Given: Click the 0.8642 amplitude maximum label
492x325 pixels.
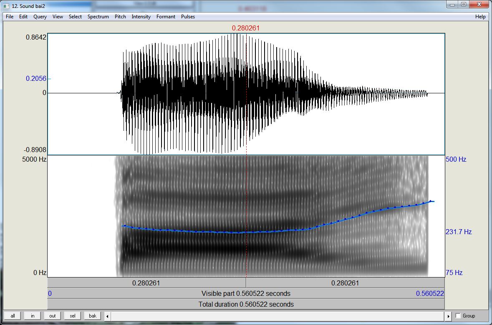Looking at the screenshot, I should pyautogui.click(x=36, y=37).
